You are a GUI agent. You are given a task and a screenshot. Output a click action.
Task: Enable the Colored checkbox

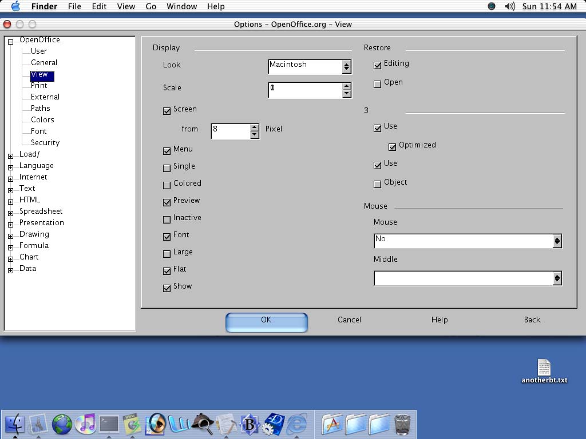click(x=167, y=185)
